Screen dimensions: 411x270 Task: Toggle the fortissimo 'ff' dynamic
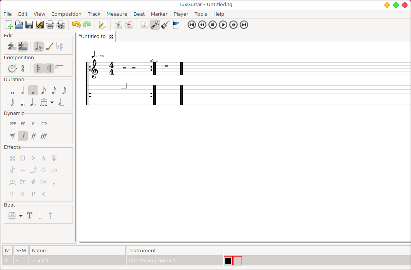[x=33, y=136]
